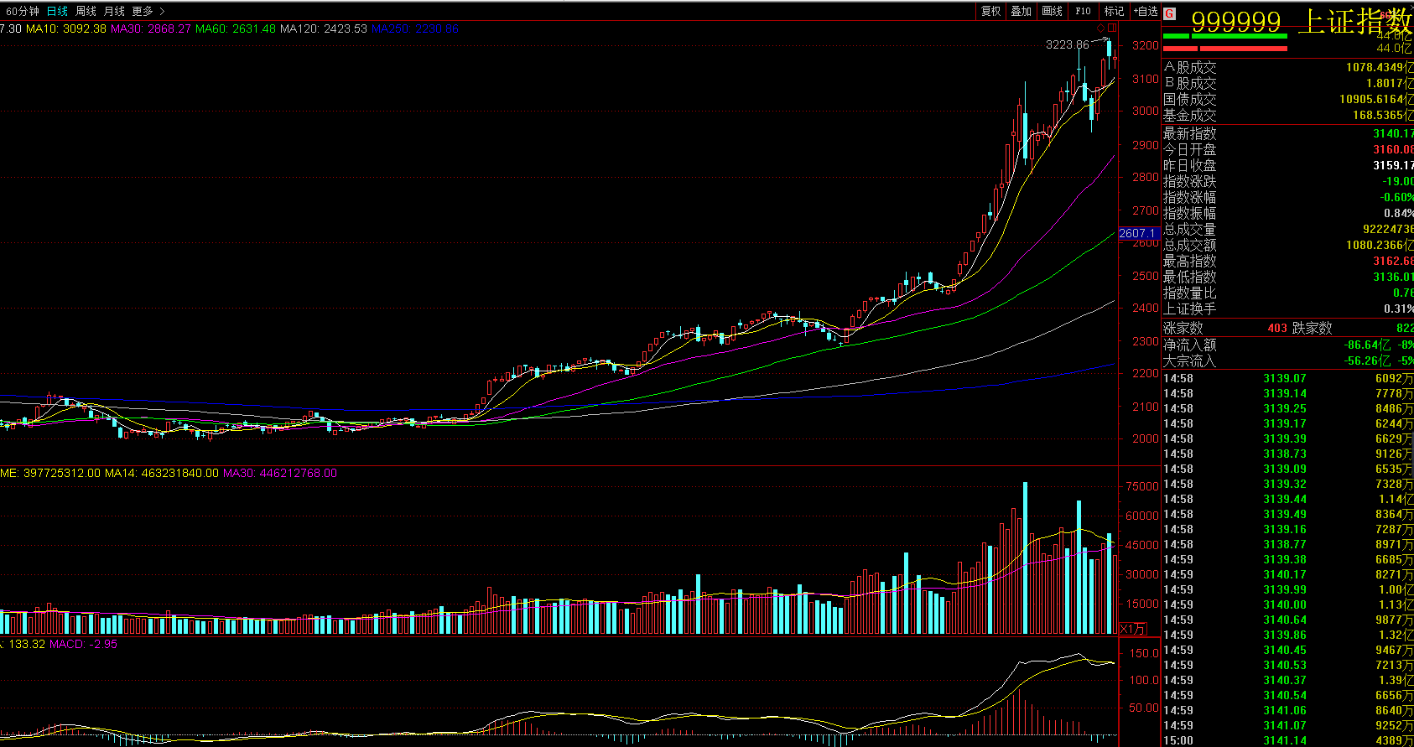Switch to the 60分钟 period tab
This screenshot has height=747, width=1414.
23,11
